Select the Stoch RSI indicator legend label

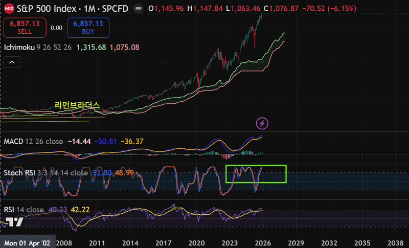pyautogui.click(x=20, y=173)
